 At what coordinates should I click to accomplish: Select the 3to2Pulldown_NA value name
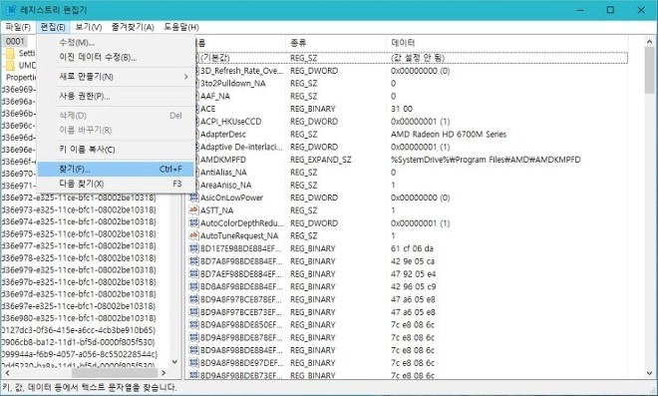[x=233, y=83]
